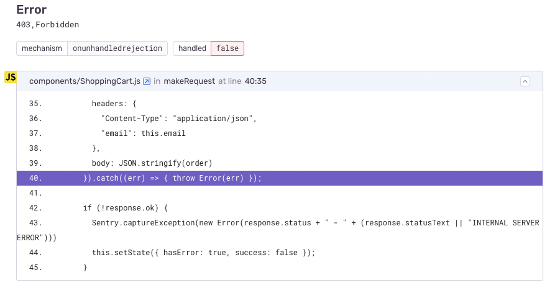Click the components/ShoppingCart.js file name
This screenshot has width=555, height=298.
[x=85, y=81]
